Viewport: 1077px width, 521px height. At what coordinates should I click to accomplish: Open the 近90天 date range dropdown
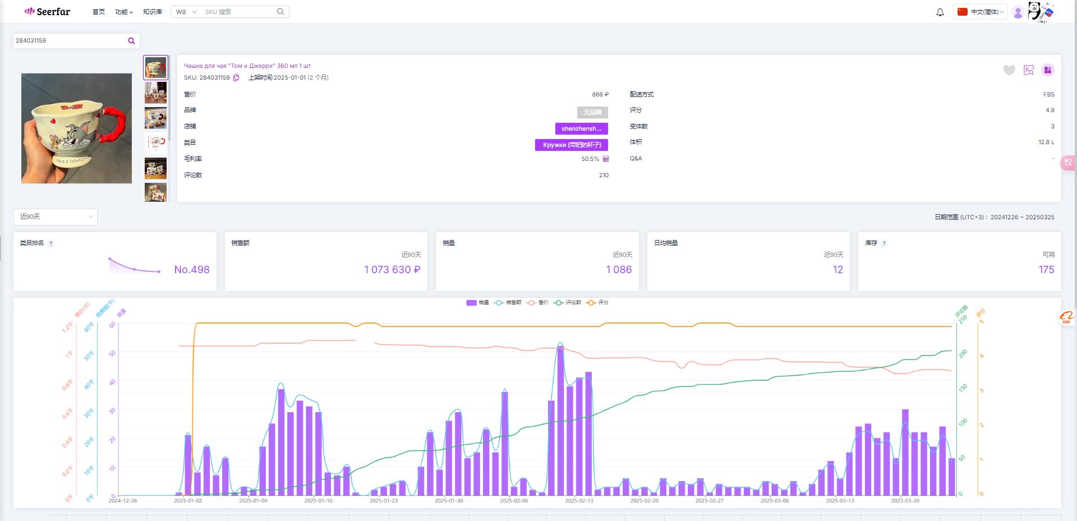point(56,216)
